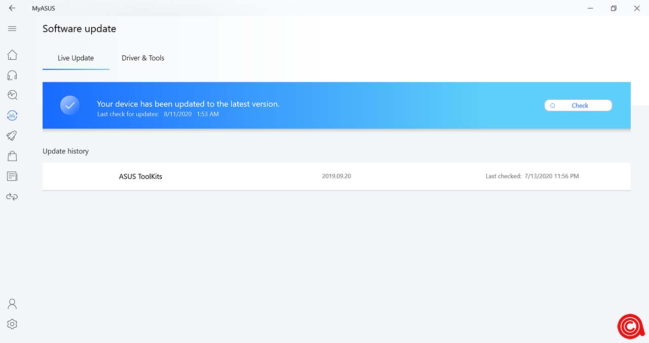649x343 pixels.
Task: Restore down the MyASUS window
Action: pos(614,8)
